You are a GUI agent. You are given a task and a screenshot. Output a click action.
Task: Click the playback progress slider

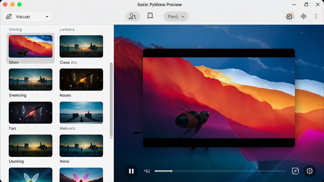(x=220, y=171)
